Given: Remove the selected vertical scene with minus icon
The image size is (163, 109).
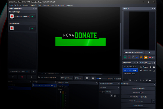Looking at the screenshot, I should [127, 80].
